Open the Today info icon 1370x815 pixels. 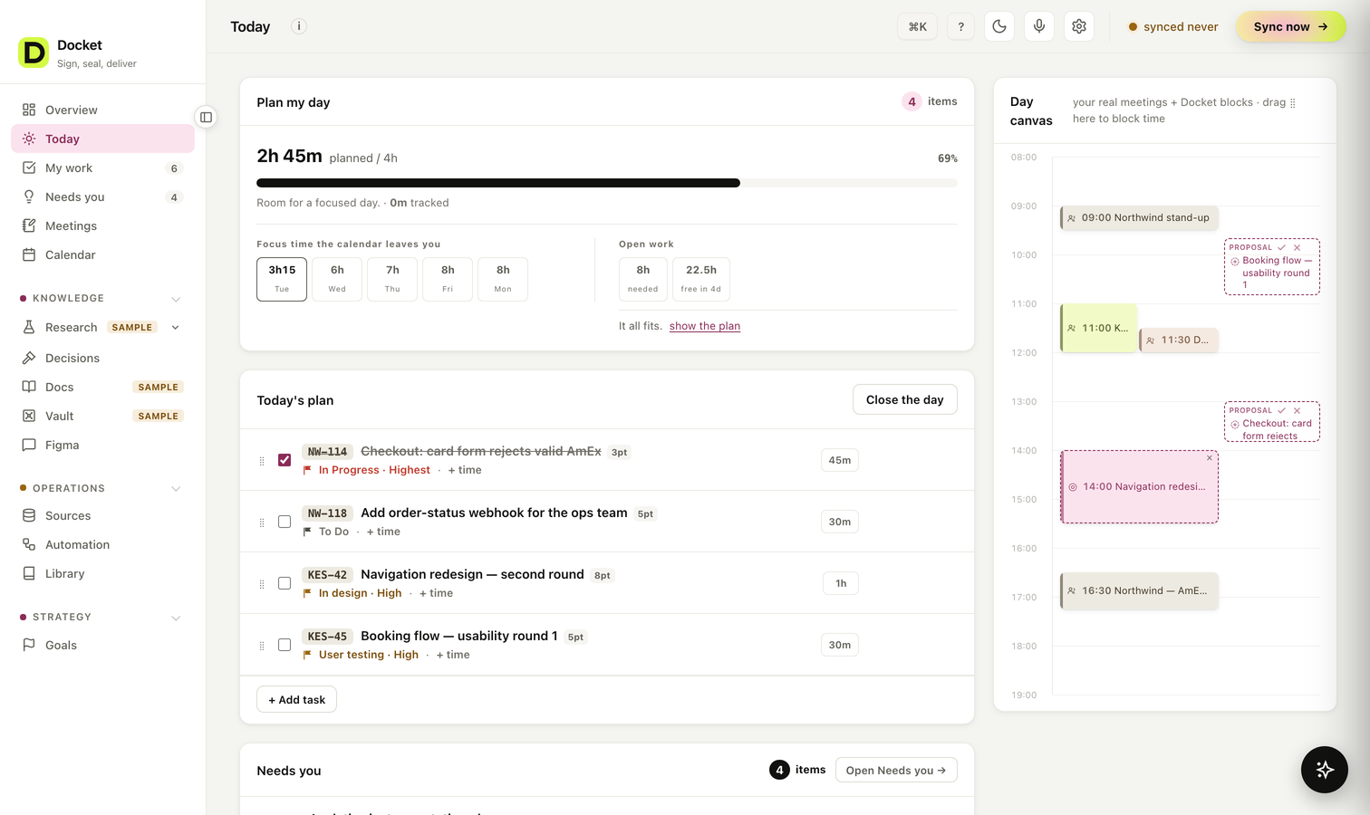coord(299,26)
